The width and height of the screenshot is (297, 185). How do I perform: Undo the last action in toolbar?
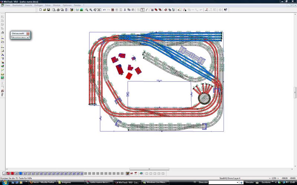click(x=104, y=10)
